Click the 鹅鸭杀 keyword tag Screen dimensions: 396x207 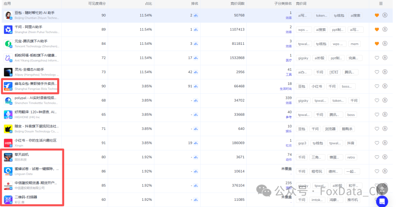click(x=347, y=129)
